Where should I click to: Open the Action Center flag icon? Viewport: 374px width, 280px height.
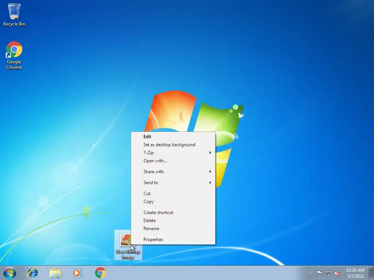click(319, 273)
